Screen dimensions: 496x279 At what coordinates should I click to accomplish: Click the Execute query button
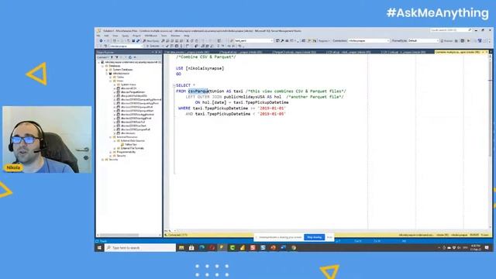[153, 46]
